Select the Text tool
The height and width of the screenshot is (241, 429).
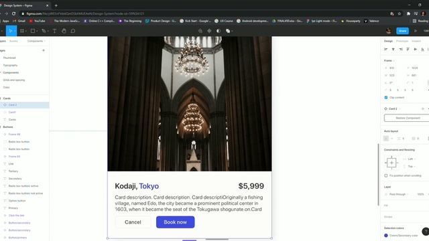coord(54,31)
